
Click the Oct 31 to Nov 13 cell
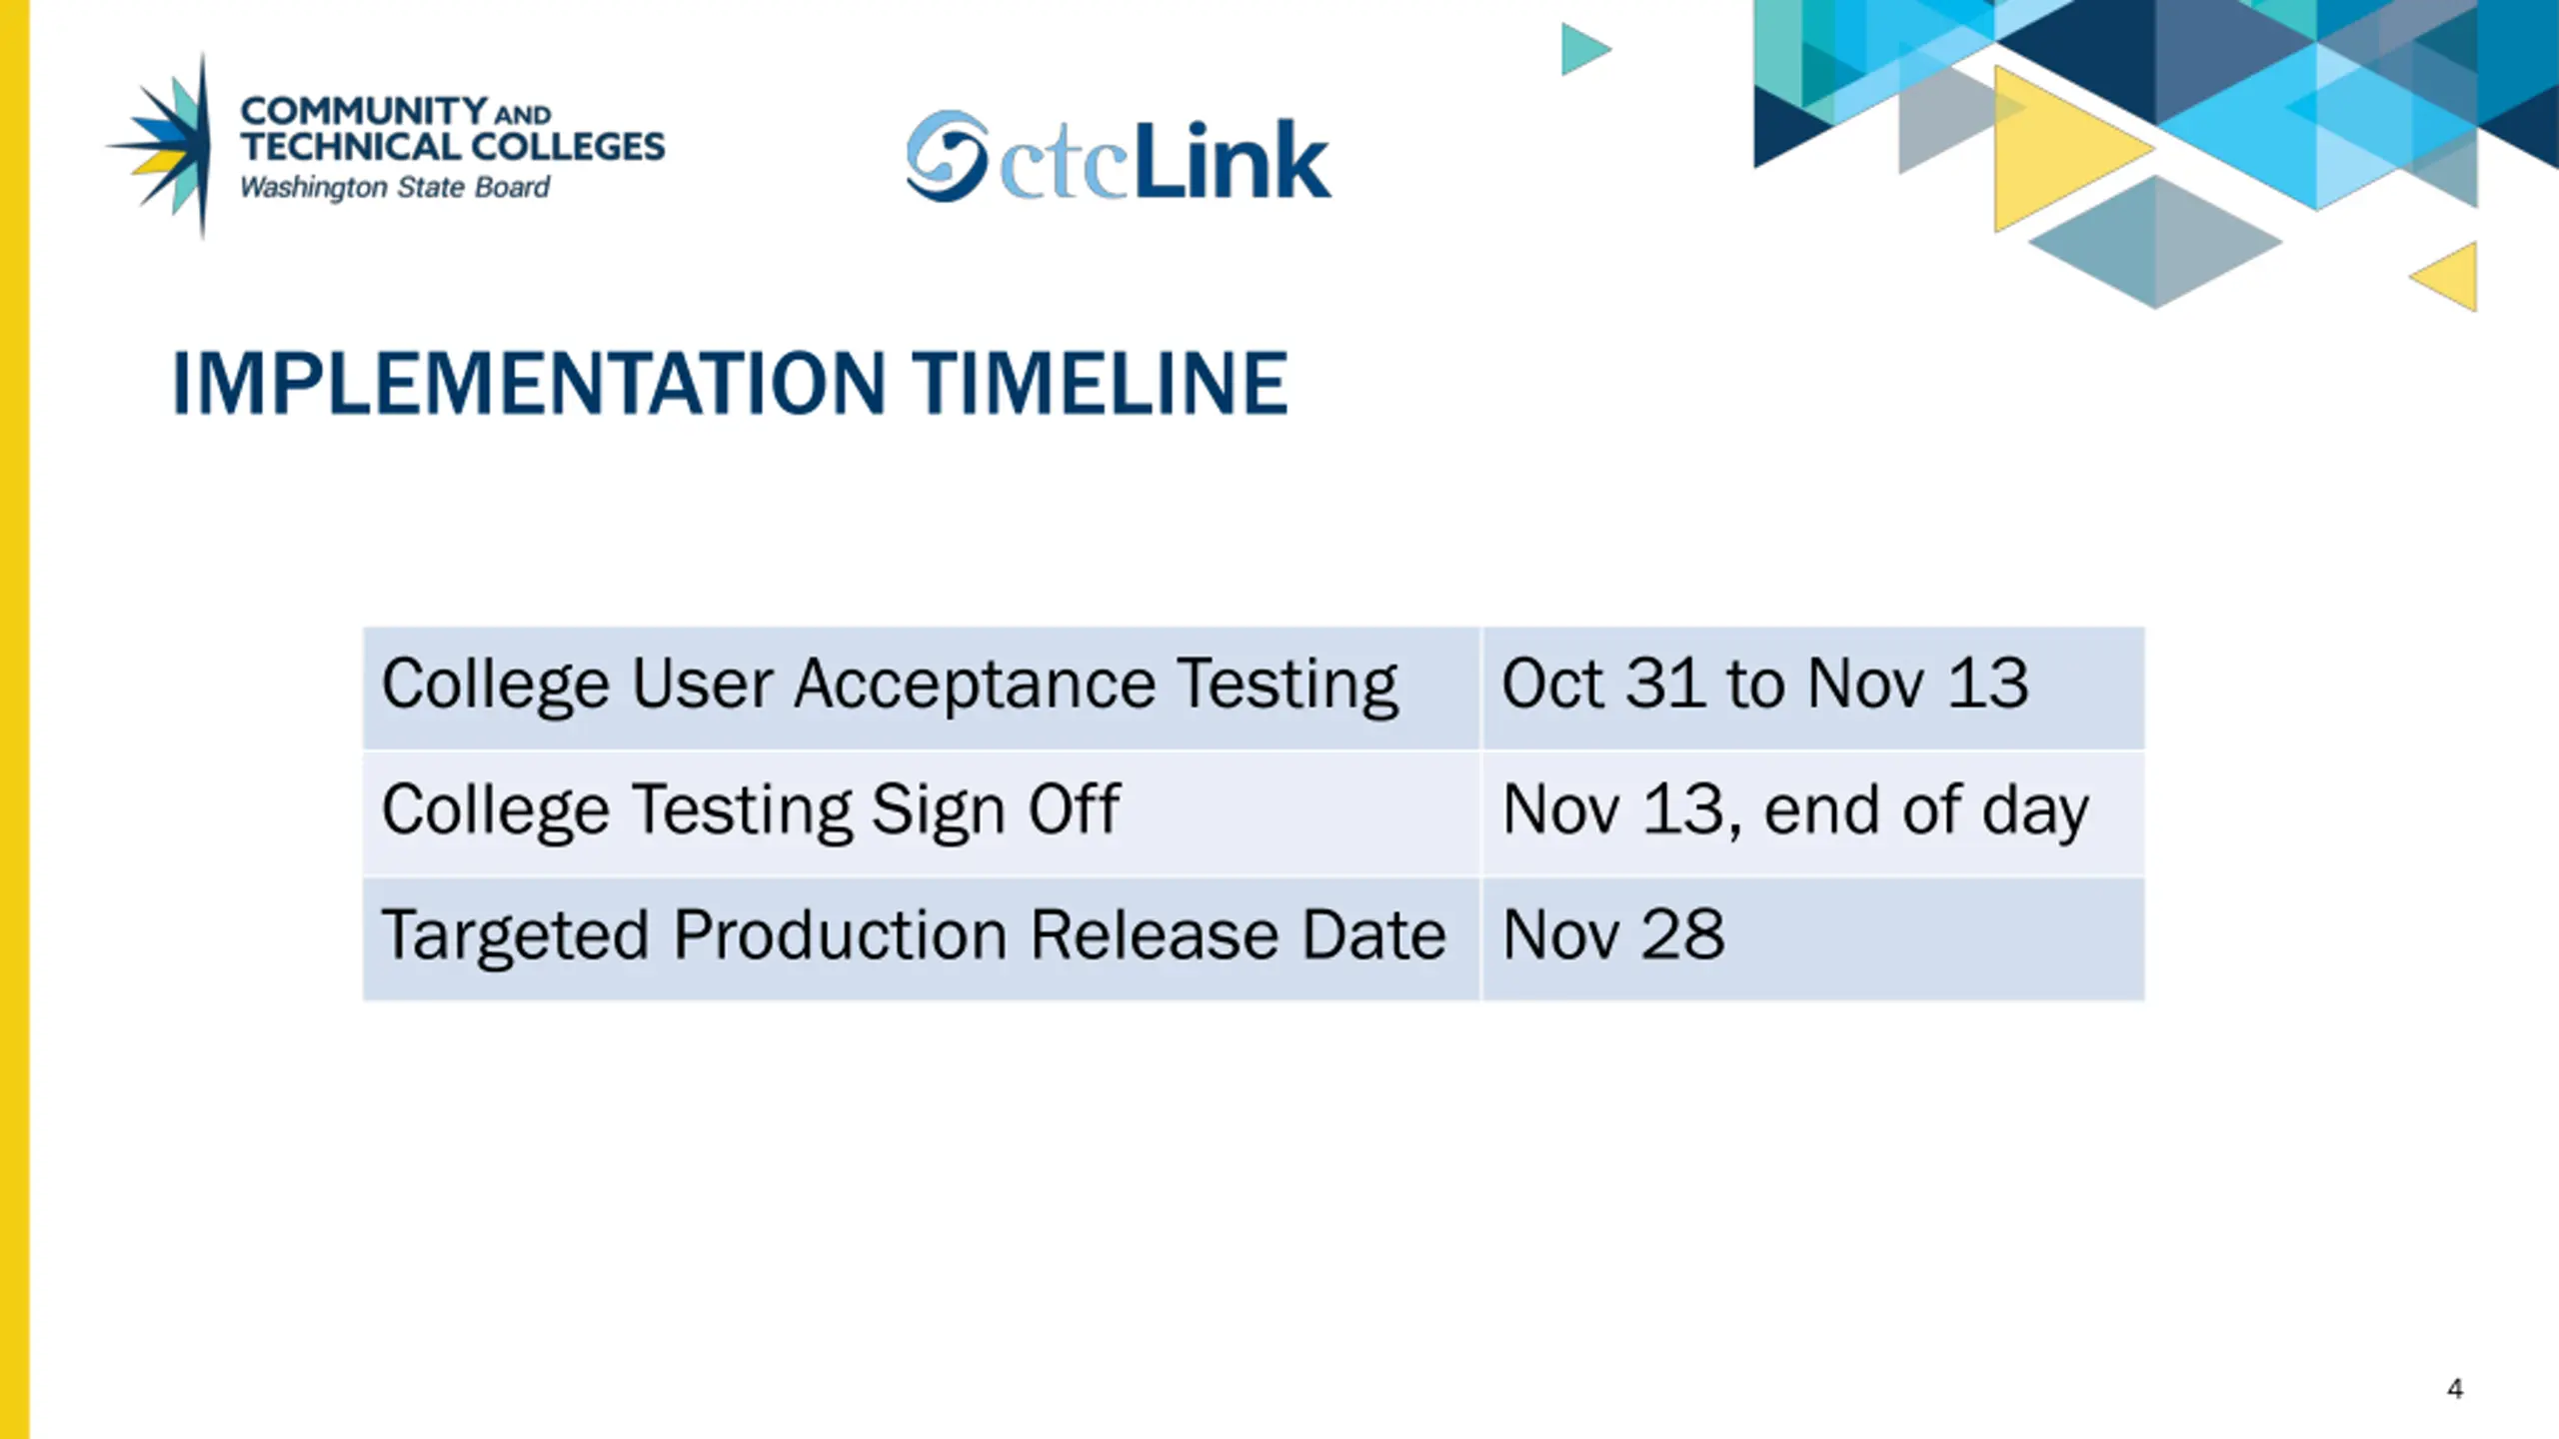point(1813,688)
